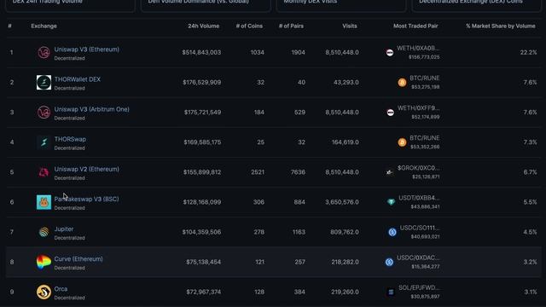546x307 pixels.
Task: Click the coin icon beside WETH/0XA0B pair
Action: (390, 53)
